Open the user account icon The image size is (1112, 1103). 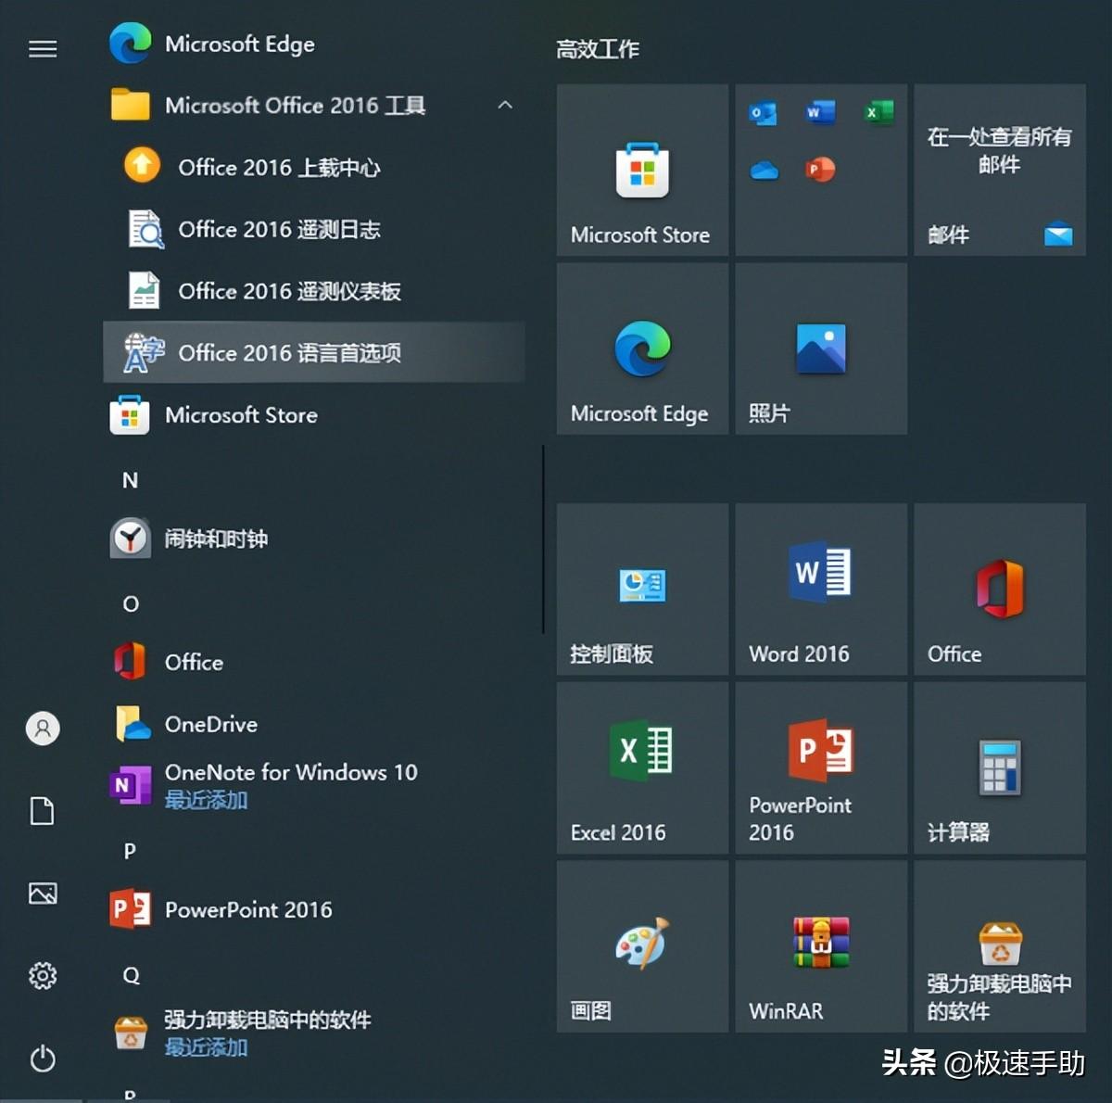43,729
